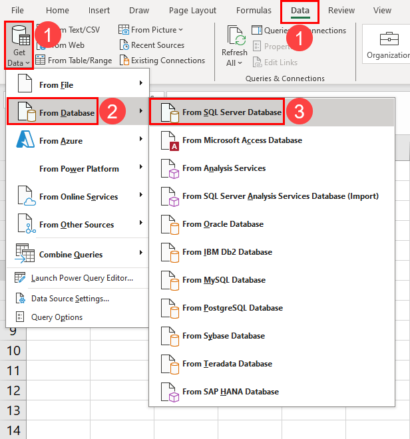
Task: Click the Organization data type briefcase icon
Action: (389, 39)
